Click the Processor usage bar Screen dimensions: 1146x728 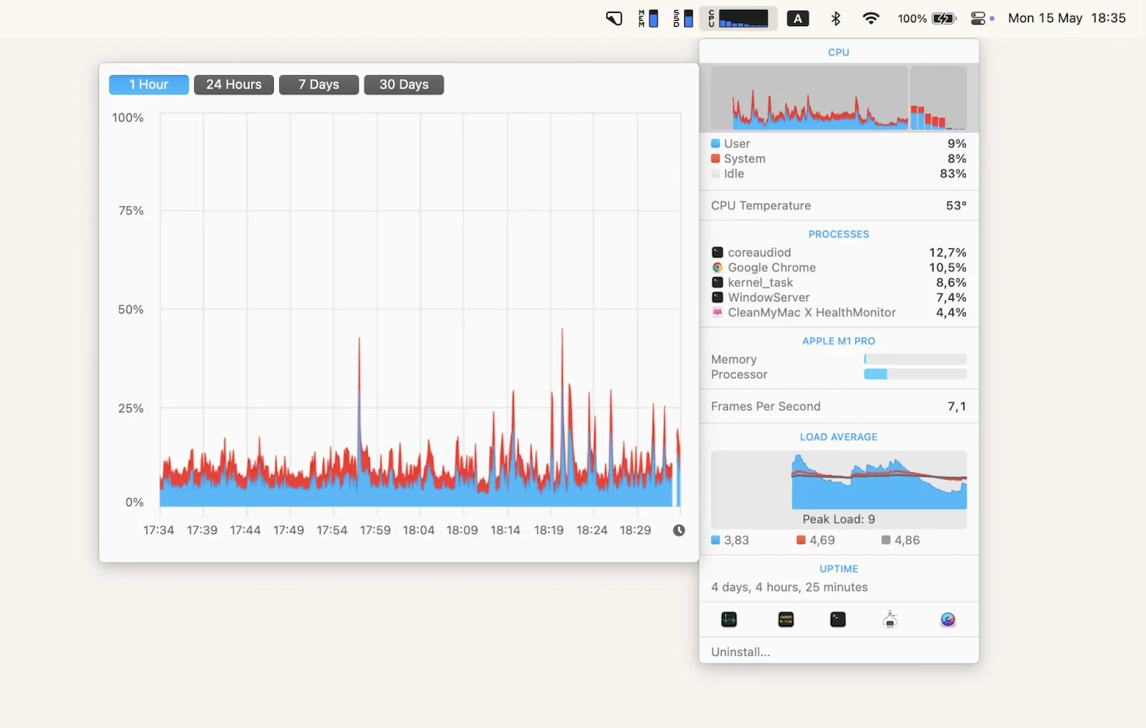point(914,375)
